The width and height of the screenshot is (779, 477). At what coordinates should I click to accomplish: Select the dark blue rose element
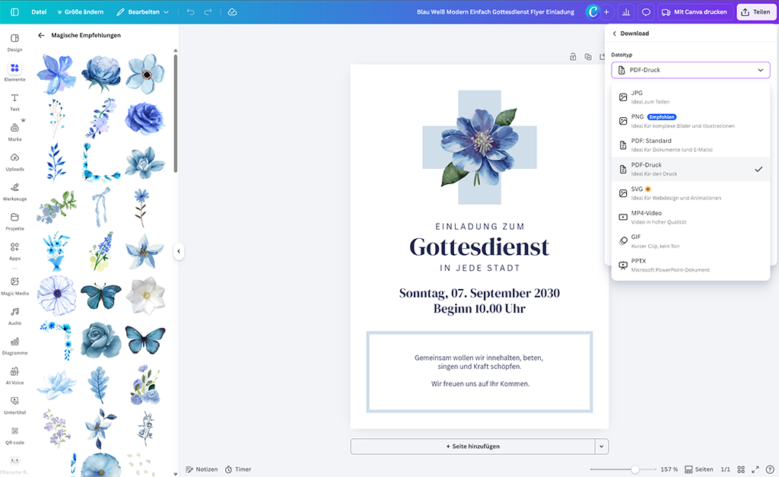point(145,119)
